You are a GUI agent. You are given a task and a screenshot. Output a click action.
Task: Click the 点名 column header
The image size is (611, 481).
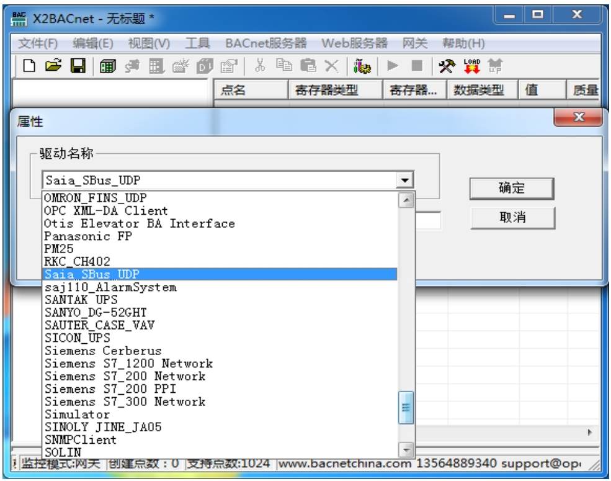tap(251, 90)
